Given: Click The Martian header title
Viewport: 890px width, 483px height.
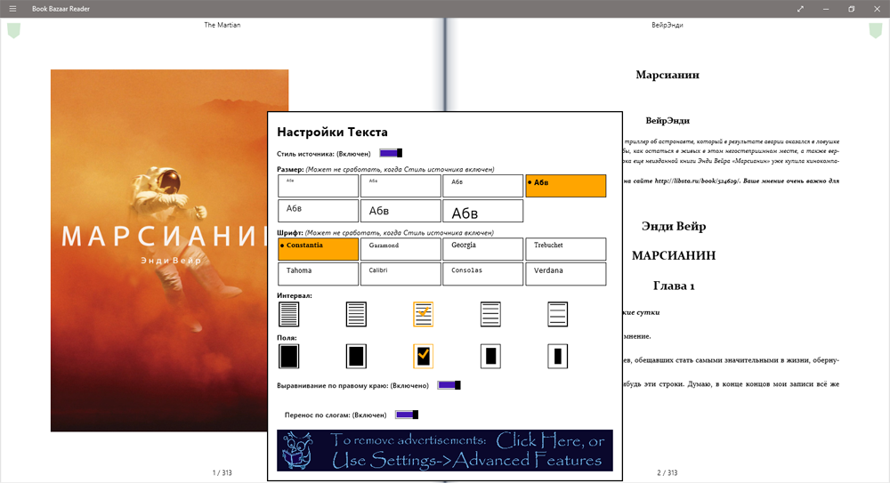Looking at the screenshot, I should (x=222, y=25).
